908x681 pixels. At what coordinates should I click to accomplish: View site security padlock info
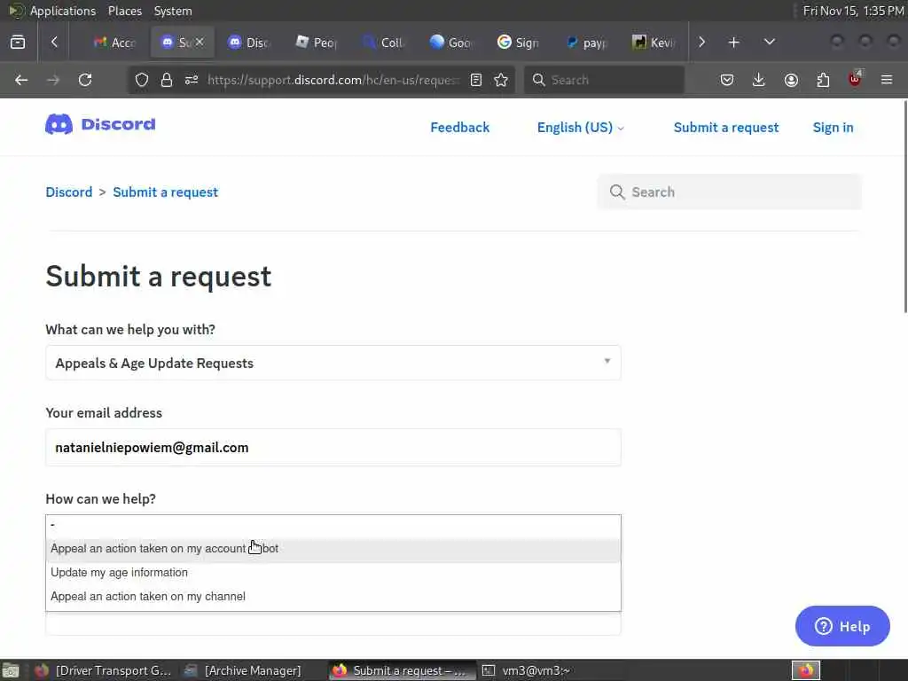[167, 80]
